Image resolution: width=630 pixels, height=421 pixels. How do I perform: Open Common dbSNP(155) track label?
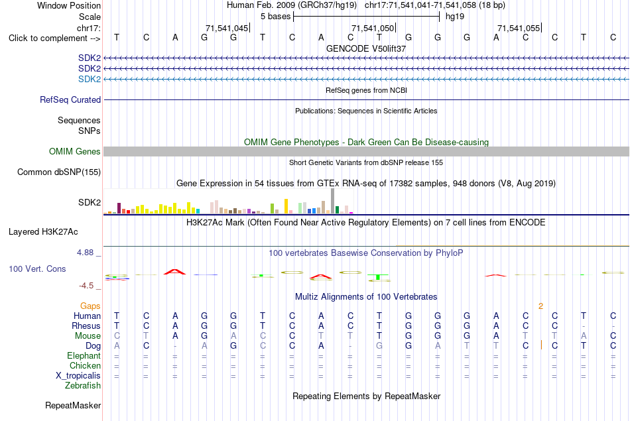click(58, 172)
